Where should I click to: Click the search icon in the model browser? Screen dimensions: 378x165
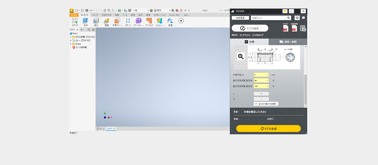(x=89, y=30)
